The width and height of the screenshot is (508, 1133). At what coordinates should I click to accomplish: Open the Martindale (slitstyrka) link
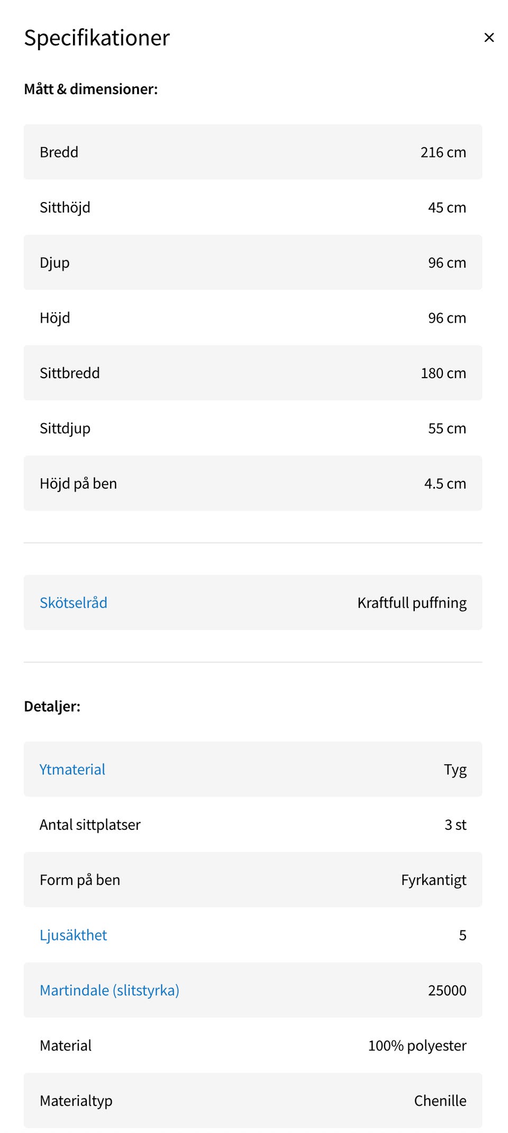point(110,990)
